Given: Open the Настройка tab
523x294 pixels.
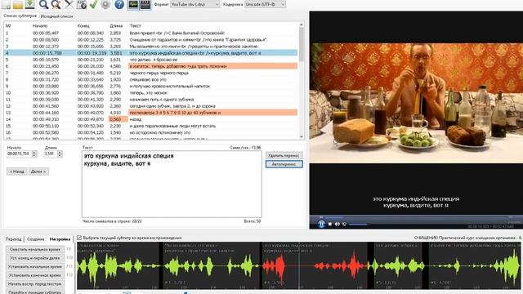Looking at the screenshot, I should 60,239.
